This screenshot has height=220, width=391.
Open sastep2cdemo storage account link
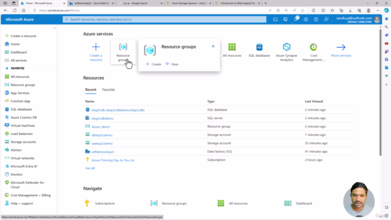(x=102, y=144)
